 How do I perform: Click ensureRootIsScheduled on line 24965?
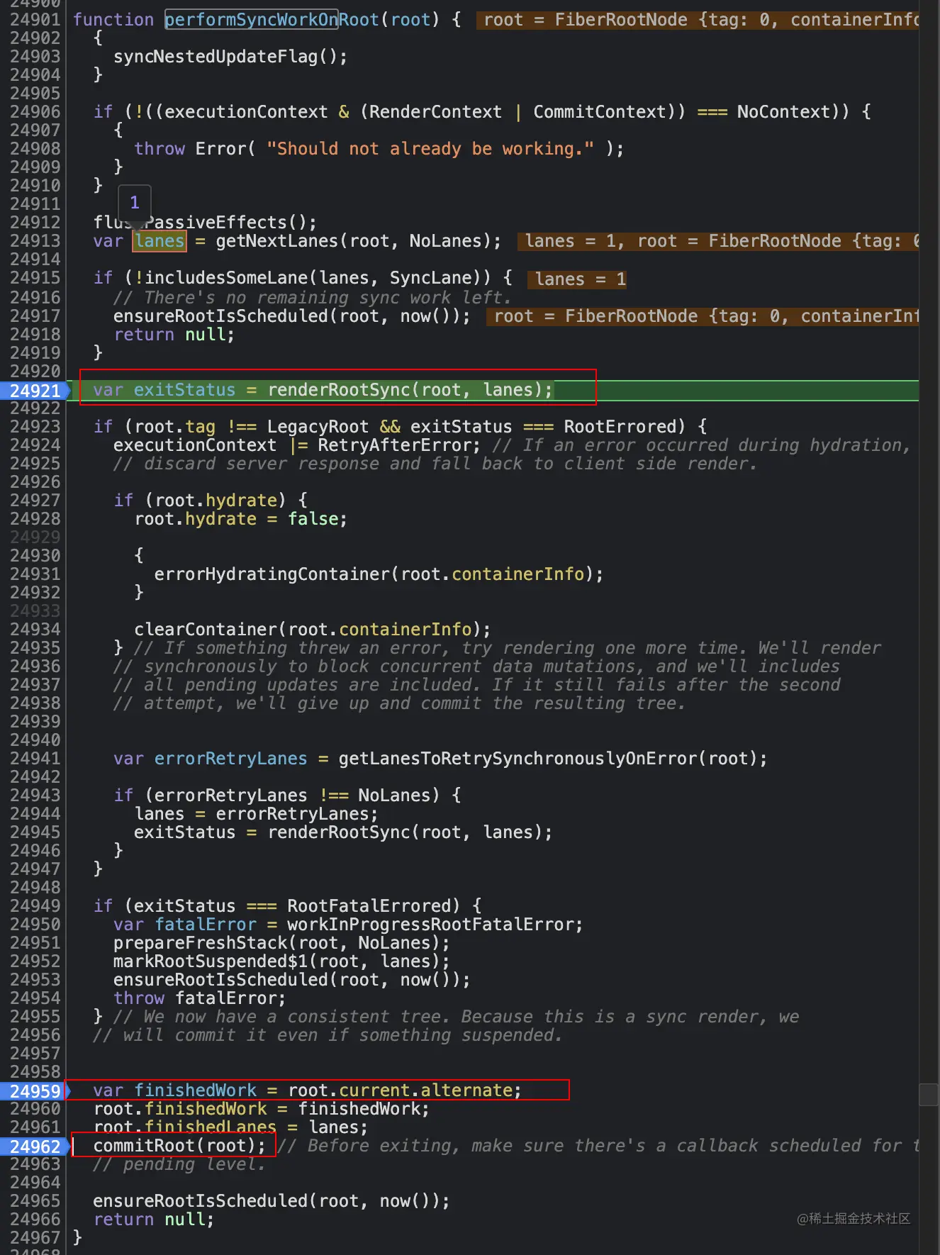point(201,1201)
